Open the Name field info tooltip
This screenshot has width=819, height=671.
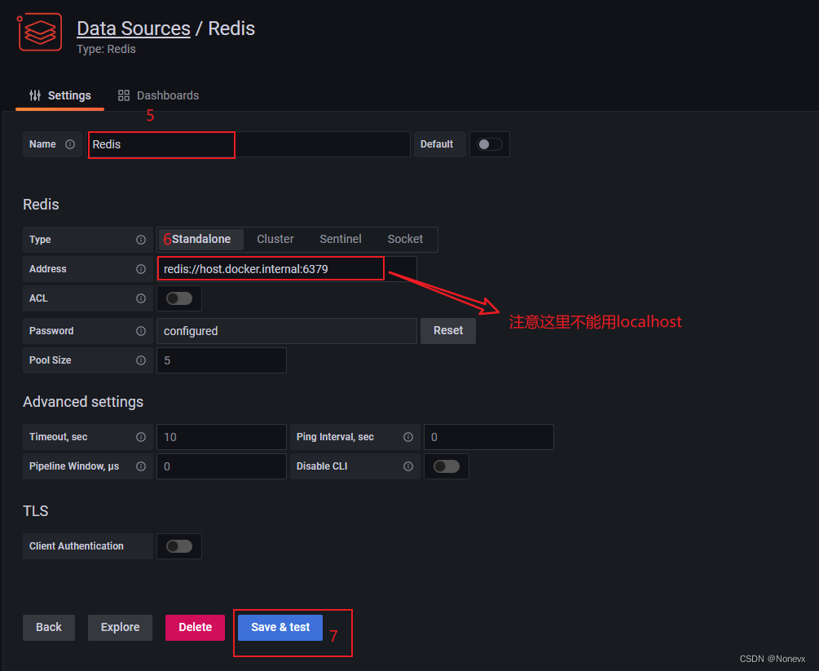click(x=72, y=144)
